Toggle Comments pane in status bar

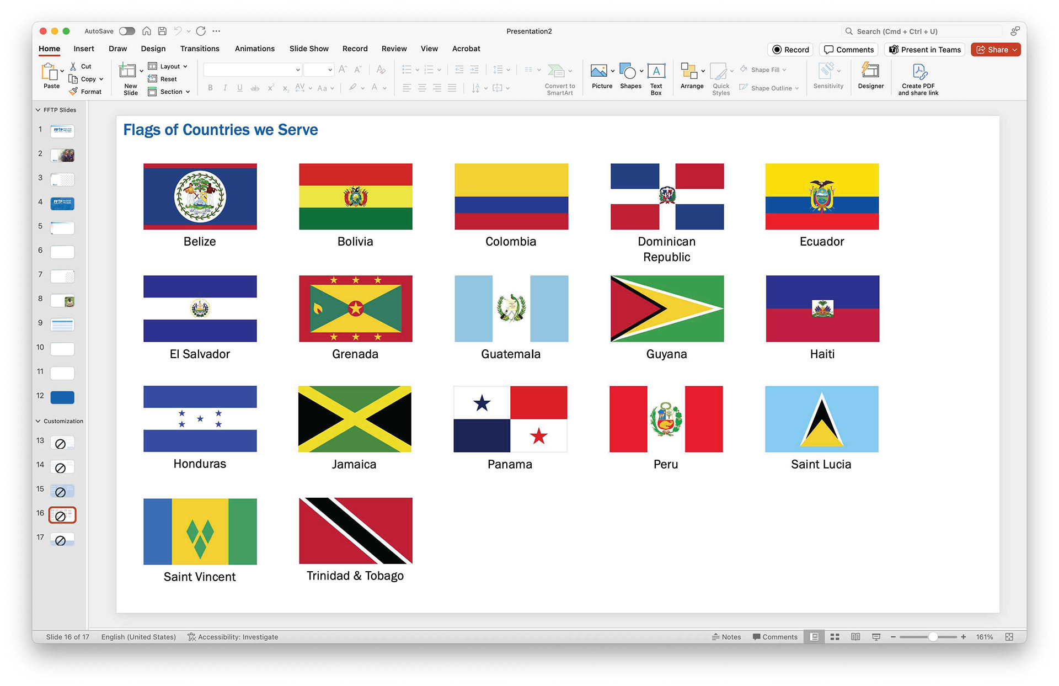[x=775, y=637]
